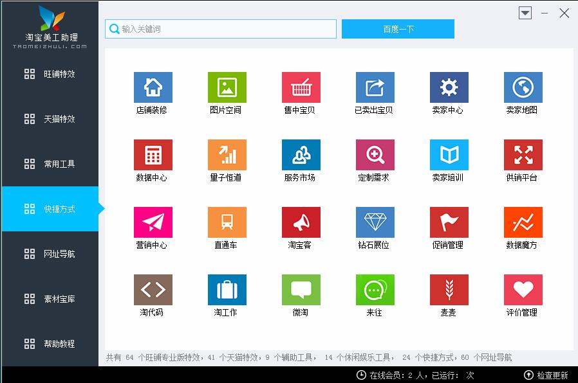The width and height of the screenshot is (578, 383).
Task: Open the 数据中心 calculator icon
Action: 153,154
